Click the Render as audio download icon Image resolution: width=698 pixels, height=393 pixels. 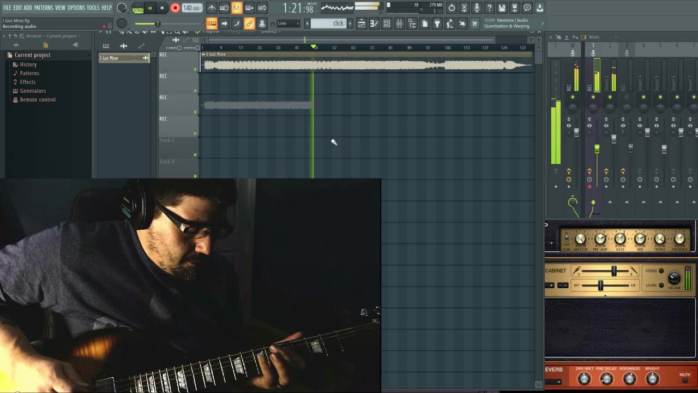539,8
